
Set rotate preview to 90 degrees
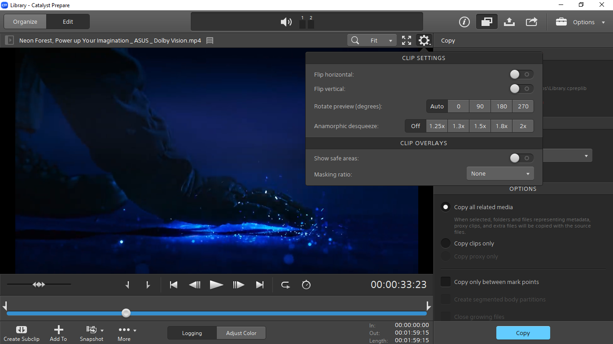pyautogui.click(x=480, y=107)
